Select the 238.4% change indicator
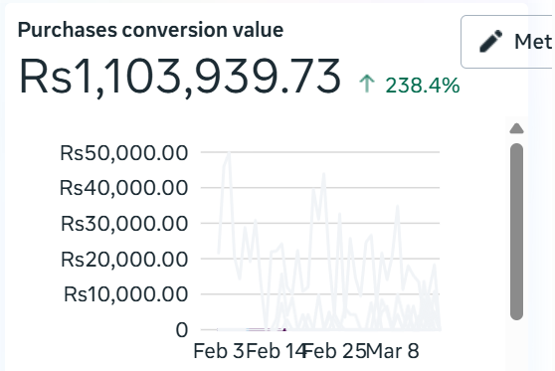 click(x=423, y=86)
